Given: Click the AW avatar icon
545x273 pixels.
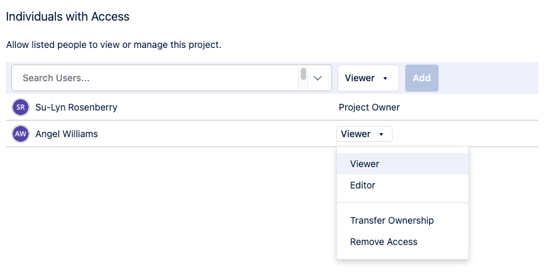Looking at the screenshot, I should pyautogui.click(x=21, y=134).
